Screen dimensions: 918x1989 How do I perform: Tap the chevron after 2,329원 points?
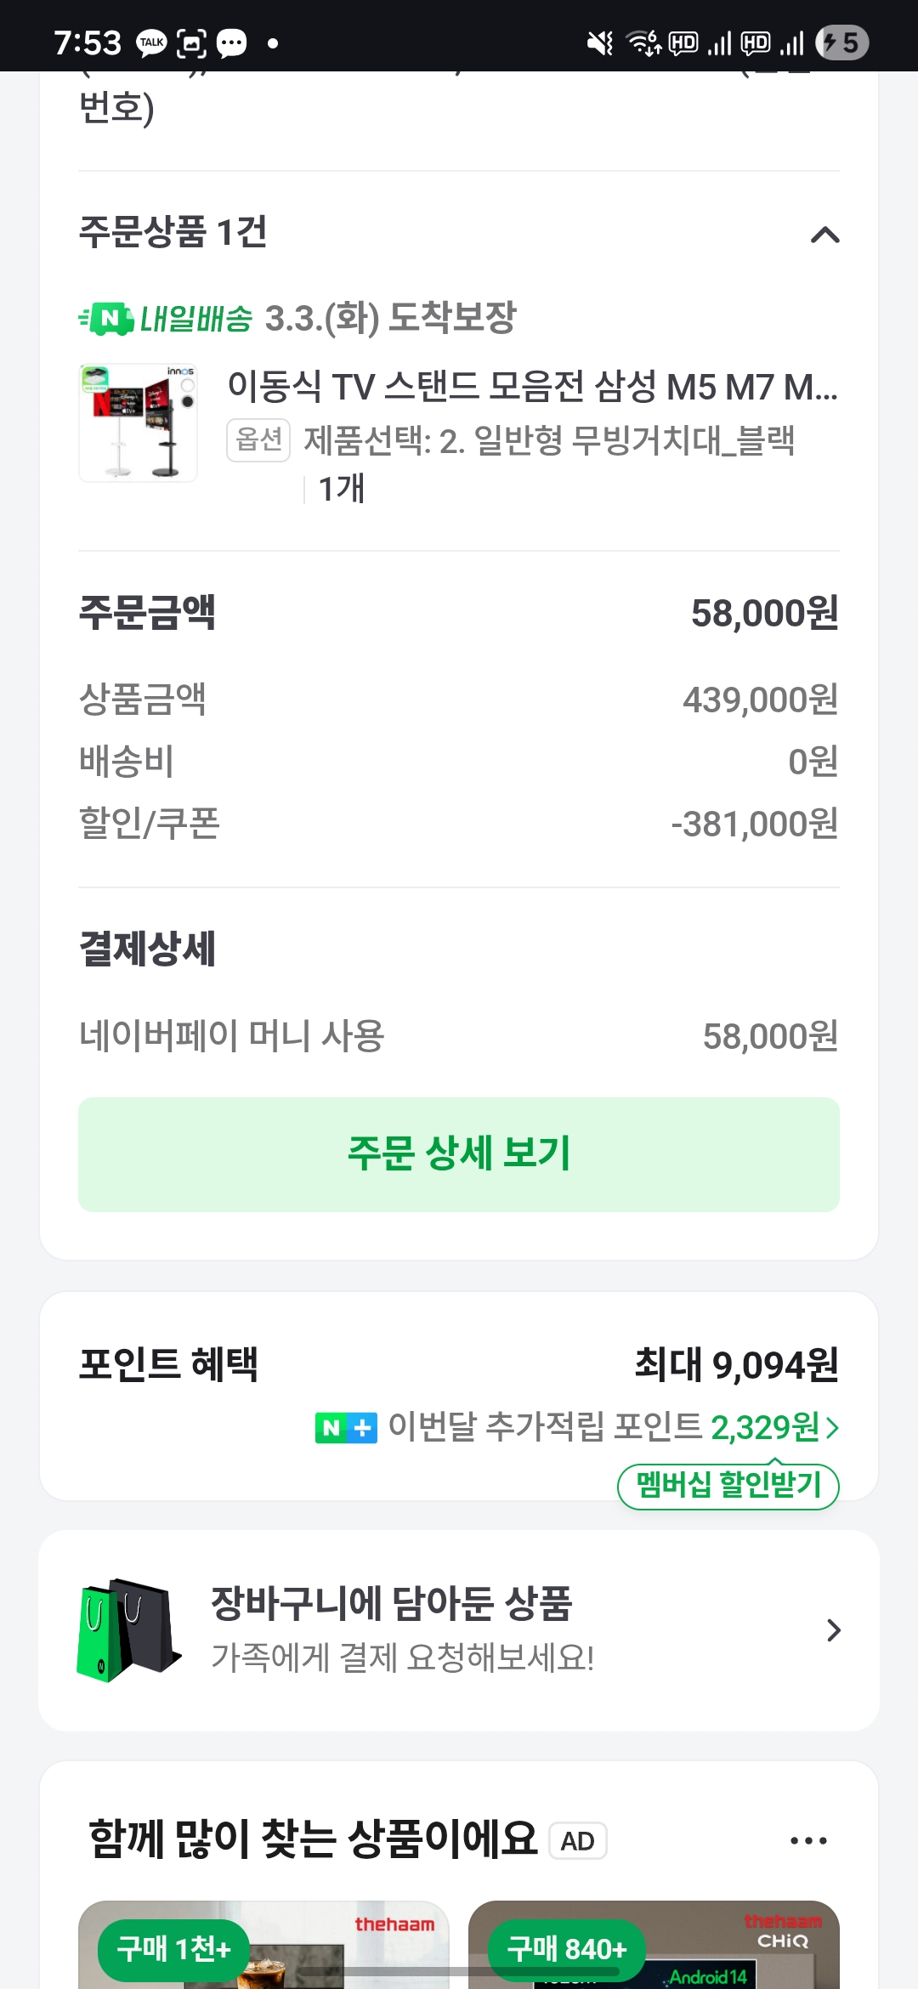click(832, 1427)
